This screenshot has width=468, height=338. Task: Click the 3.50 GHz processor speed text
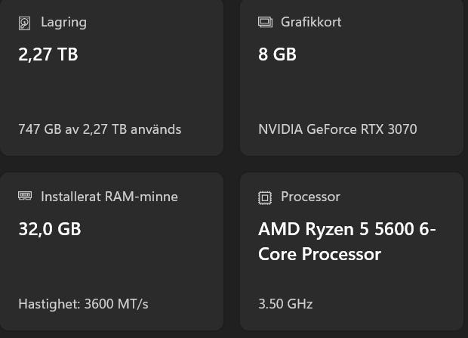tap(285, 304)
